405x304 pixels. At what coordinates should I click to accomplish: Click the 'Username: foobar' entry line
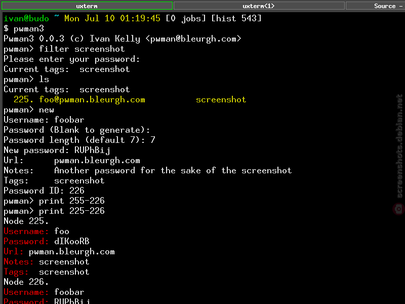tap(44, 120)
